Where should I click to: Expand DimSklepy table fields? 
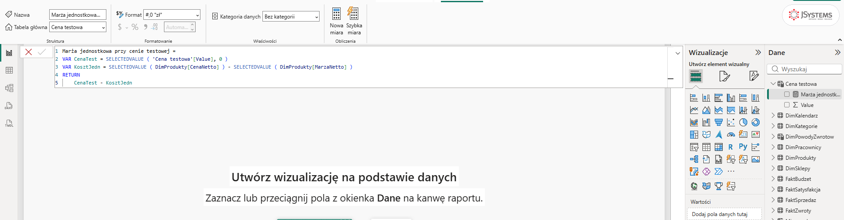[x=773, y=168]
